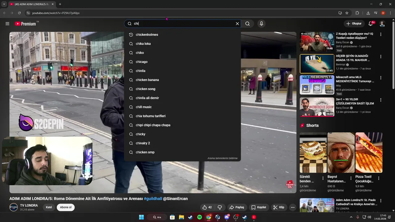Image resolution: width=395 pixels, height=222 pixels.
Task: Click the Oluştur create button
Action: coord(354,24)
